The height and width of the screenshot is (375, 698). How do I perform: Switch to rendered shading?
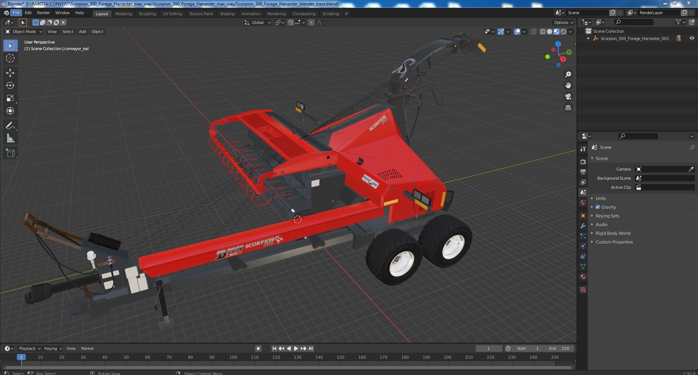[x=563, y=32]
